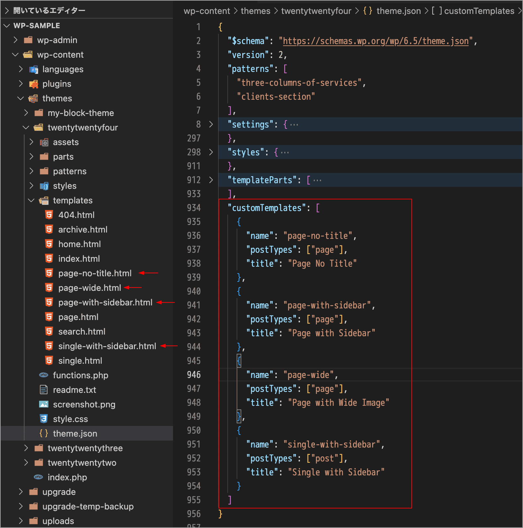The height and width of the screenshot is (528, 523).
Task: Collapse the templates folder in the explorer
Action: [31, 200]
